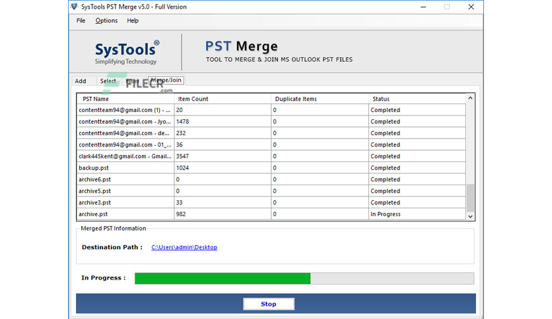552x319 pixels.
Task: Open the File menu
Action: [81, 20]
